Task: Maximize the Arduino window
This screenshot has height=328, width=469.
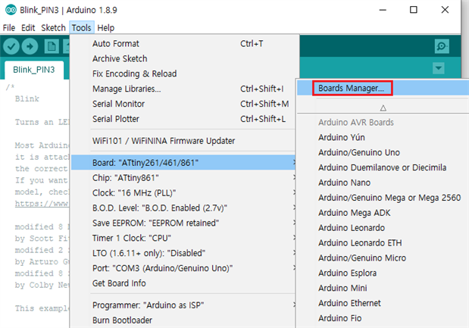Action: click(414, 10)
